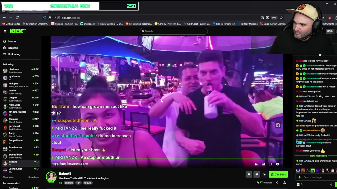Pause the live stream video

pos(56,164)
